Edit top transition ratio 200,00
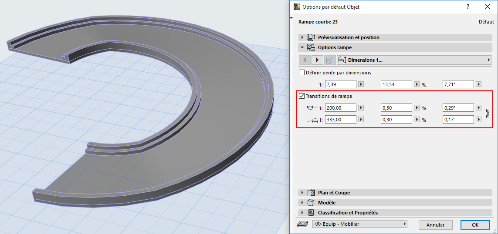 (341, 108)
